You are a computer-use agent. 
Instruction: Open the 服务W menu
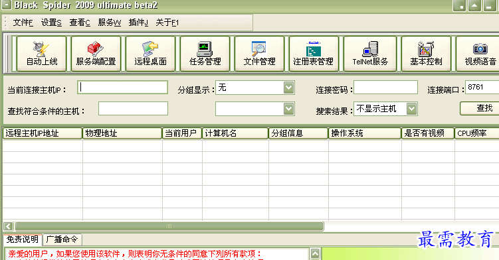click(109, 23)
